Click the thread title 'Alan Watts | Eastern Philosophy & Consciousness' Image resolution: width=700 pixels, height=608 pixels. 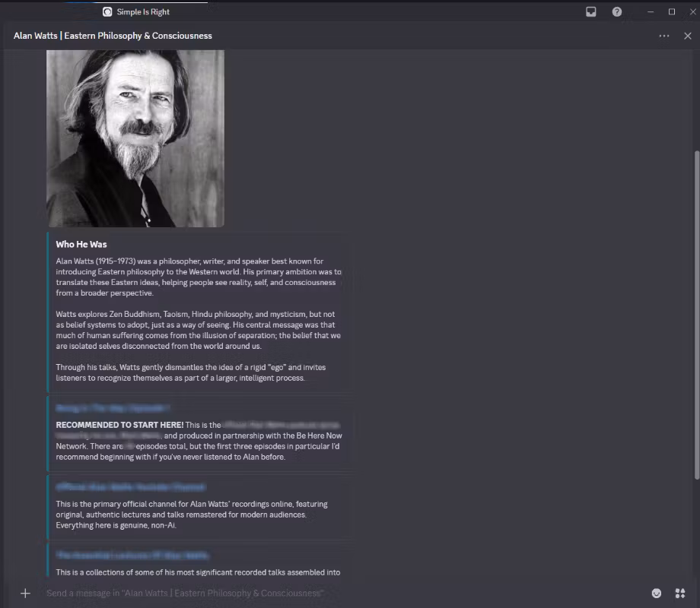click(113, 36)
